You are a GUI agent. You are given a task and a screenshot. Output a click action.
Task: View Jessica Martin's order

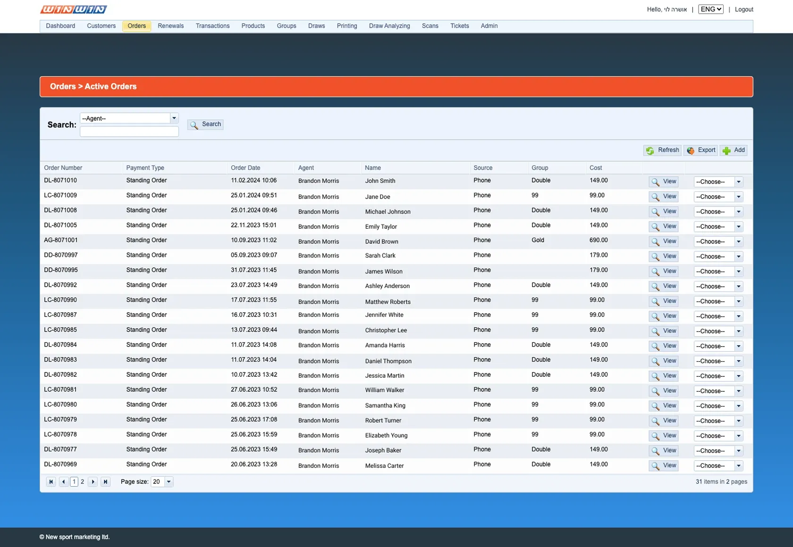tap(664, 376)
